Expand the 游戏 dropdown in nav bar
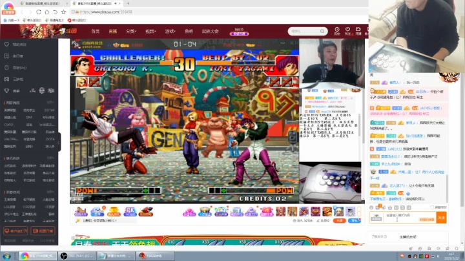This screenshot has width=465, height=261. [170, 31]
